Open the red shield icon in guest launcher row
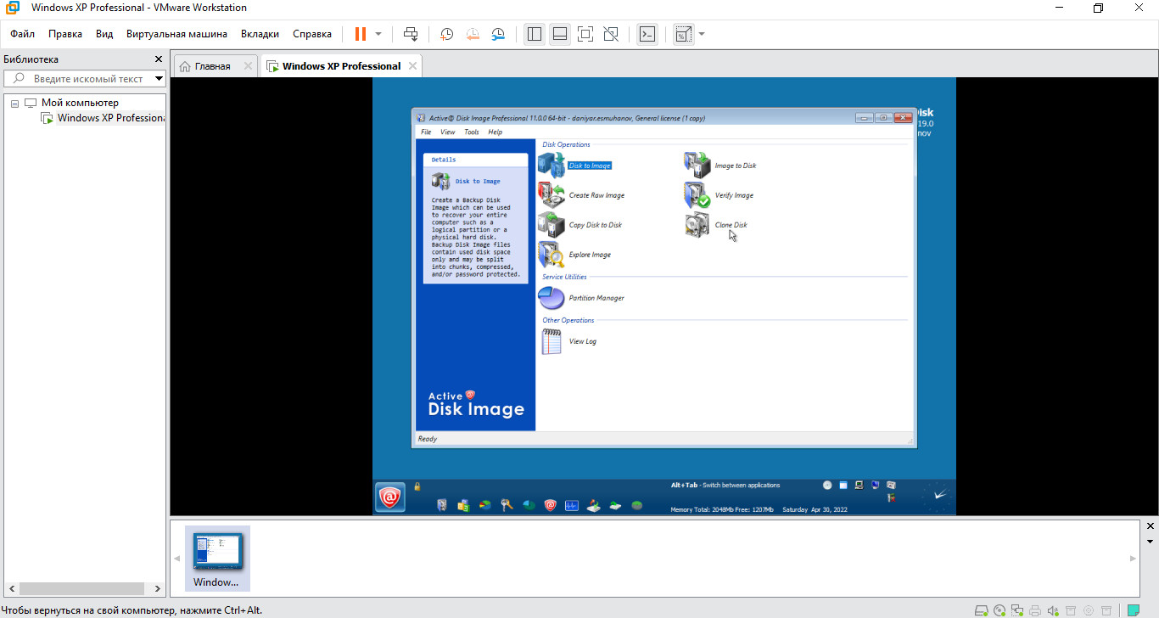The width and height of the screenshot is (1159, 618). click(550, 505)
